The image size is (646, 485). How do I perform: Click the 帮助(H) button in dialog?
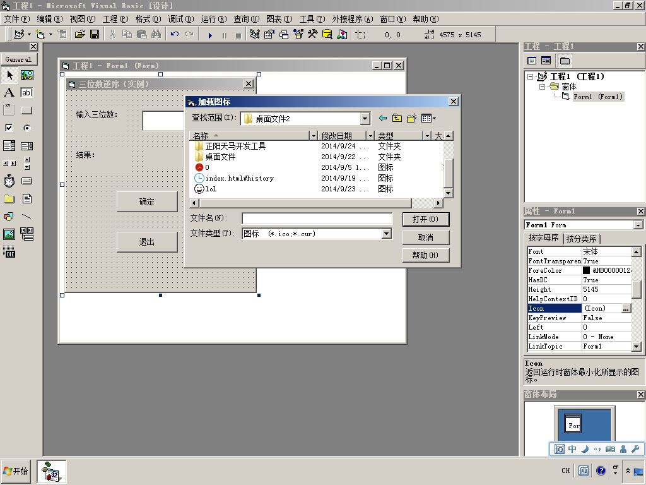[x=426, y=255]
